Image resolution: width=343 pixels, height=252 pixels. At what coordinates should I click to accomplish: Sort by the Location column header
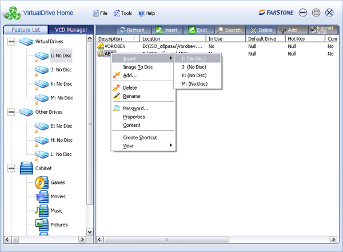[173, 39]
